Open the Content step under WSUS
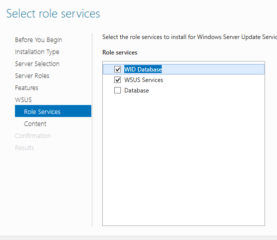The image size is (277, 240). point(35,123)
